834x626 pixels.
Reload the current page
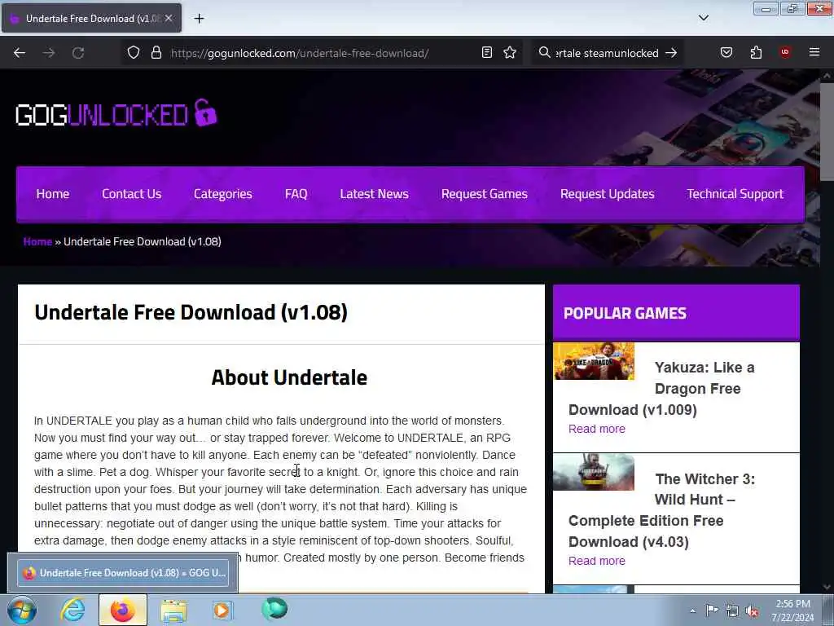click(78, 53)
